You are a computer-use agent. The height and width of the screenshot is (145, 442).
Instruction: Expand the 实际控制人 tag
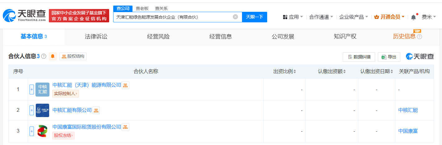coord(66,93)
